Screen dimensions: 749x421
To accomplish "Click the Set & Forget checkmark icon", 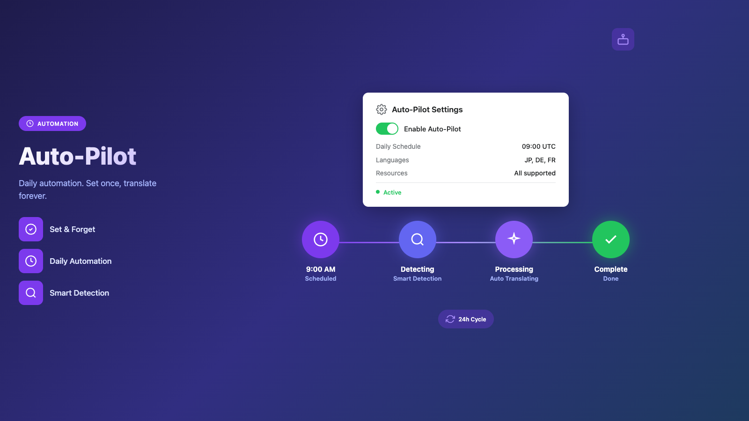I will pos(31,229).
